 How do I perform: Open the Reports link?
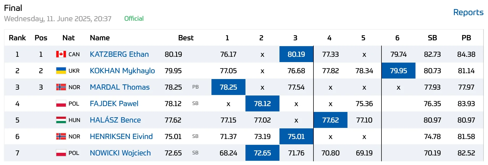468,12
